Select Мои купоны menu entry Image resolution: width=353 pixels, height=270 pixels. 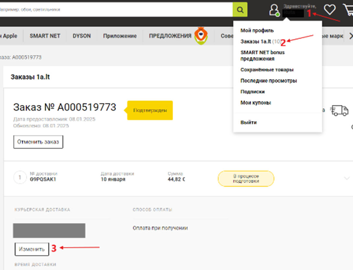point(256,103)
